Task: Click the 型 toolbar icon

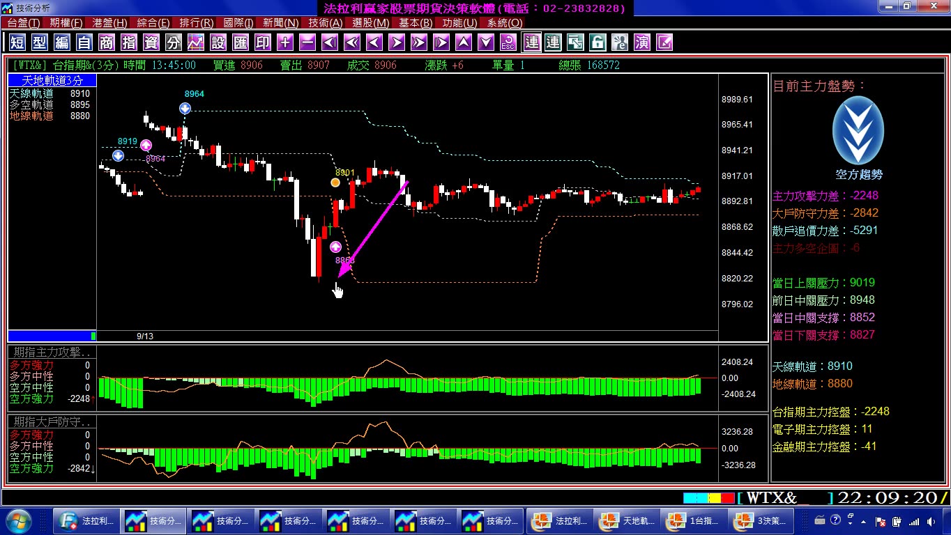Action: tap(40, 42)
